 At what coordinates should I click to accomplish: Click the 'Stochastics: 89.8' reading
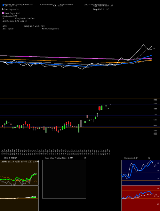coord(10,16)
